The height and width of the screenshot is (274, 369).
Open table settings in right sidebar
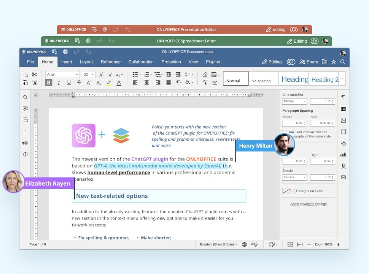pyautogui.click(x=343, y=109)
